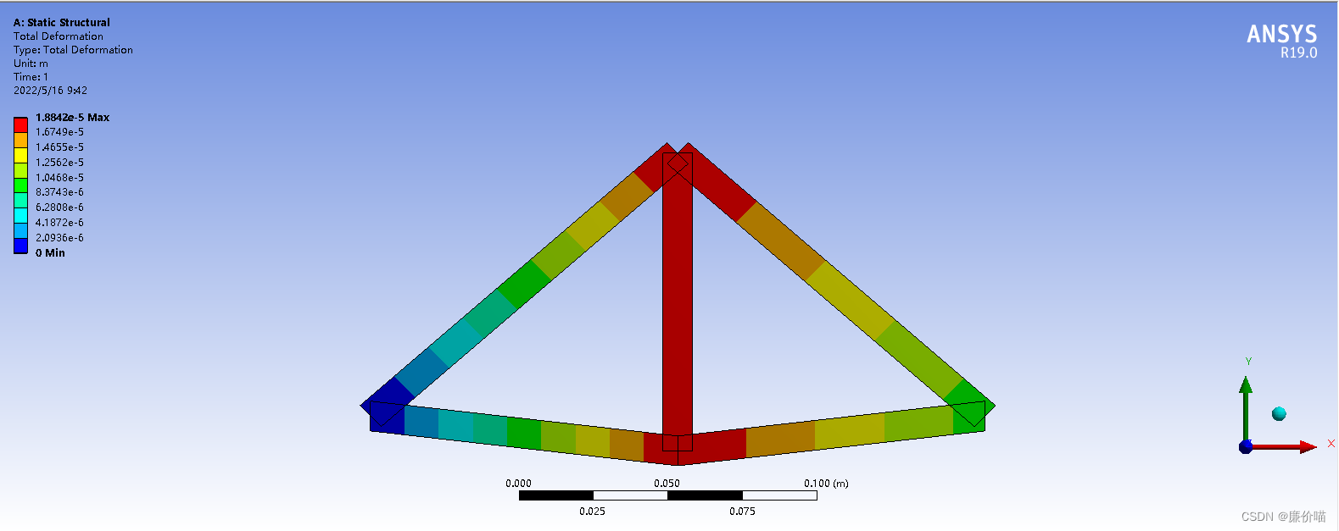This screenshot has height=531, width=1339.
Task: Click the cyan isometric ball on triad
Action: click(1279, 413)
